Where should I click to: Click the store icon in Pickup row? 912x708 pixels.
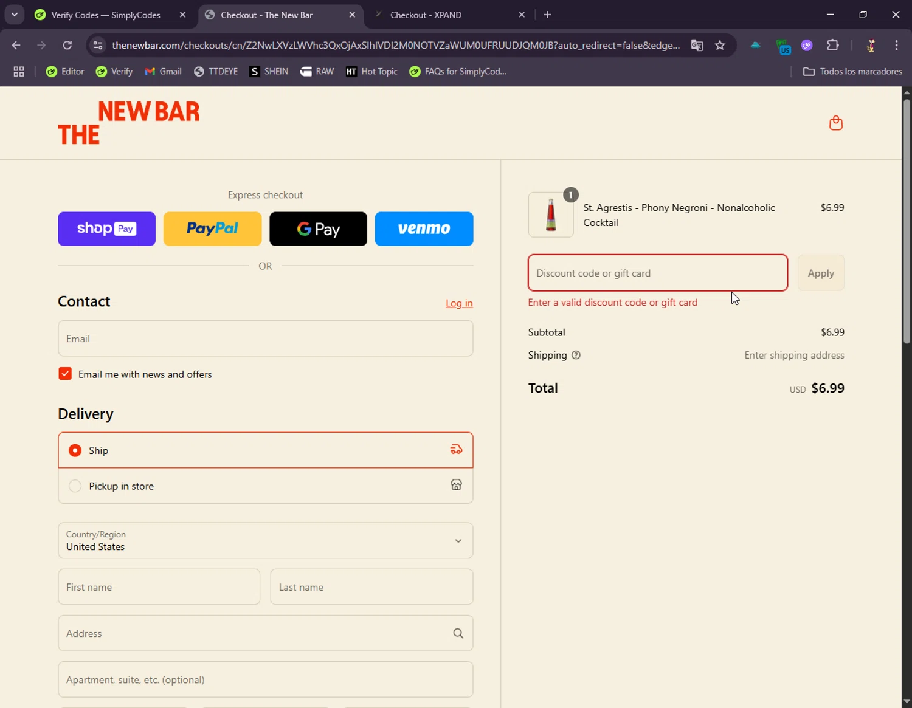(x=456, y=485)
